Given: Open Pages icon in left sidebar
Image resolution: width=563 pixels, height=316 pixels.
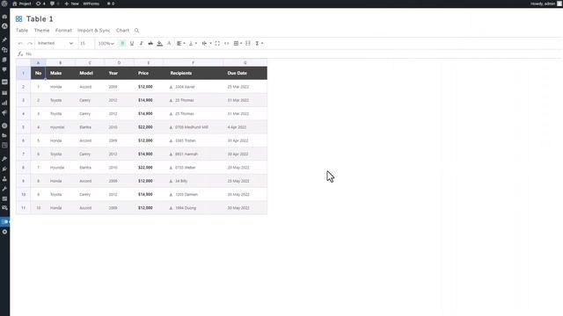Looking at the screenshot, I should [x=4, y=60].
